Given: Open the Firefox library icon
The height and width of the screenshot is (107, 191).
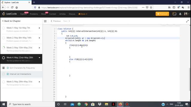Looking at the screenshot, I should [x=170, y=7].
